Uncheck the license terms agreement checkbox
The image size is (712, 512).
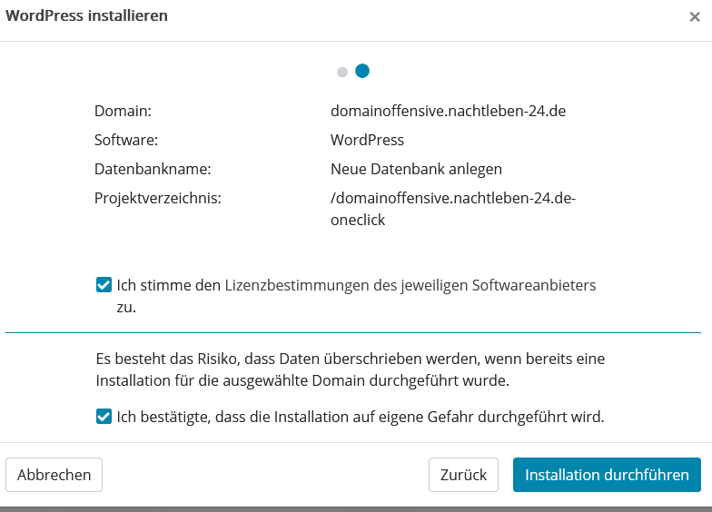point(104,285)
